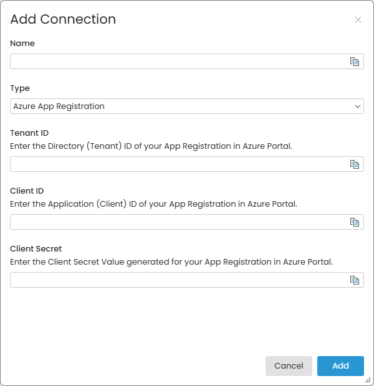Screen dimensions: 374x386
Task: Click the paste icon in Name field
Action: tap(354, 62)
